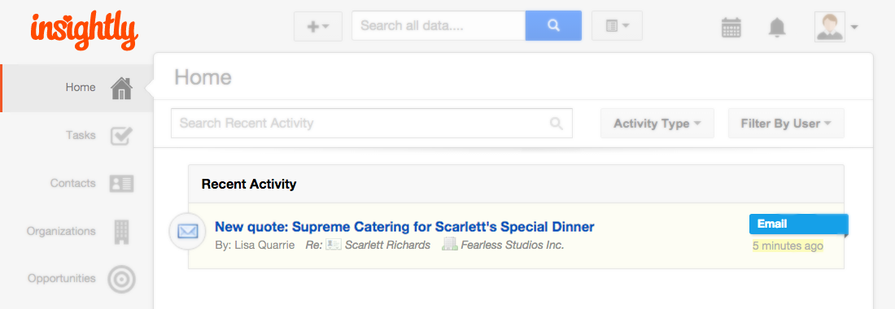Viewport: 895px width, 309px height.
Task: Select Tasks in the sidebar menu
Action: [x=81, y=136]
